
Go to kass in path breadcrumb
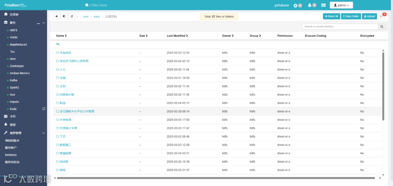[97, 16]
